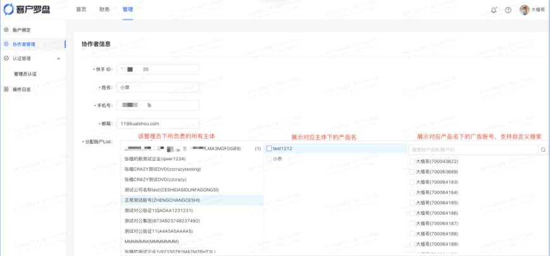Open the help question mark icon
Screen dimensions: 550x256
point(508,10)
